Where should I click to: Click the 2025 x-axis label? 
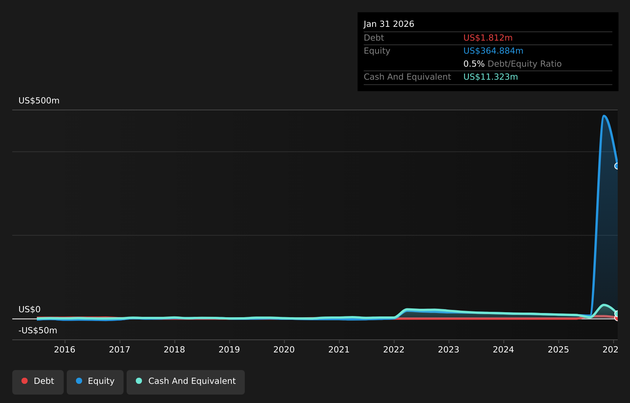559,350
